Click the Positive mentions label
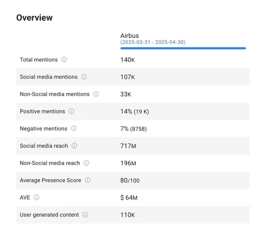The image size is (269, 229). tap(43, 111)
